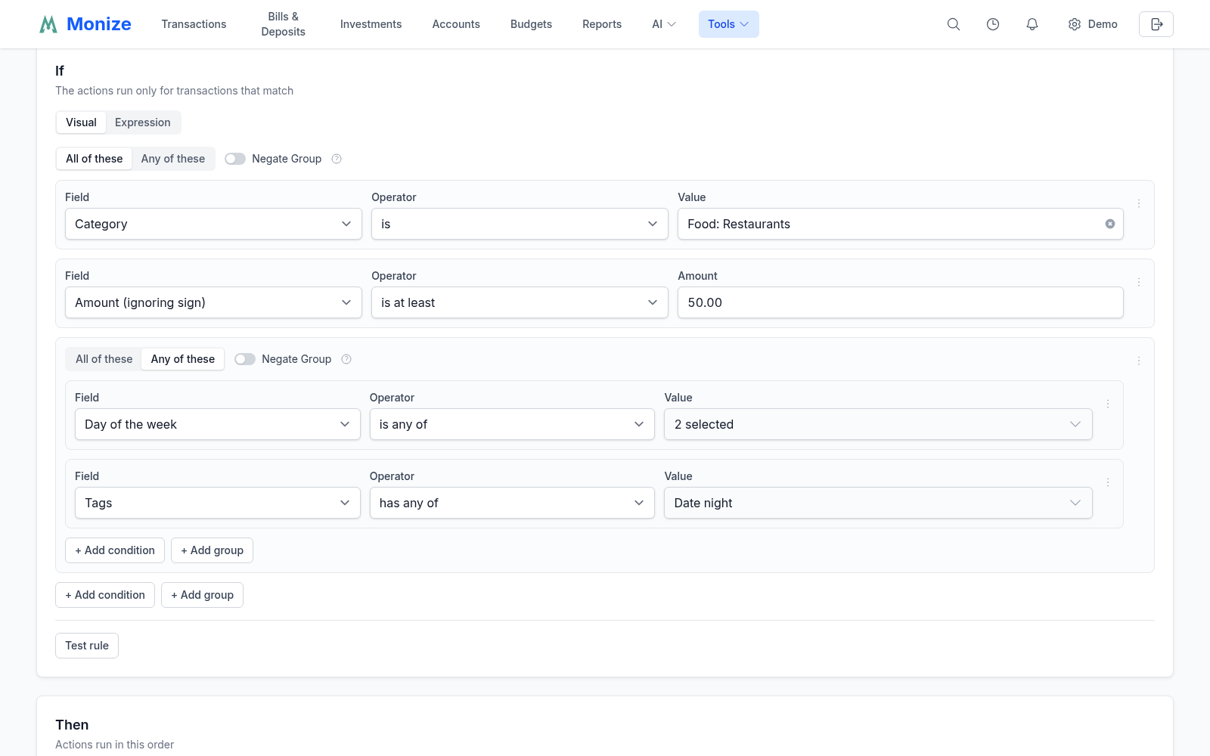The image size is (1210, 756).
Task: Click Add group inside nested group
Action: 212,550
